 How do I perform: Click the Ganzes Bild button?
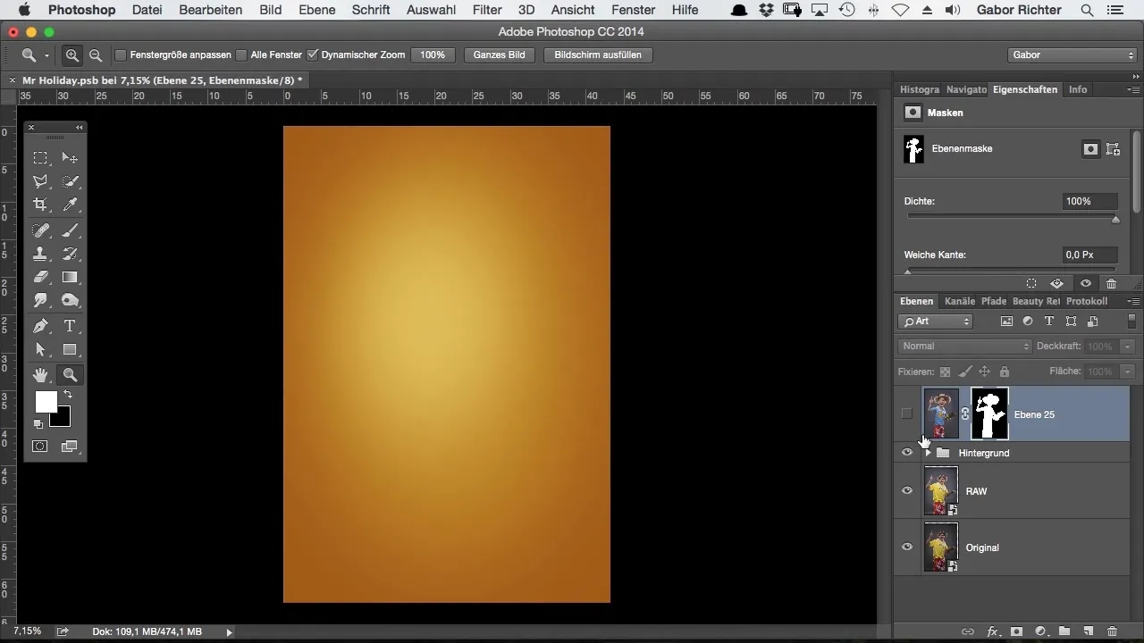coord(499,55)
